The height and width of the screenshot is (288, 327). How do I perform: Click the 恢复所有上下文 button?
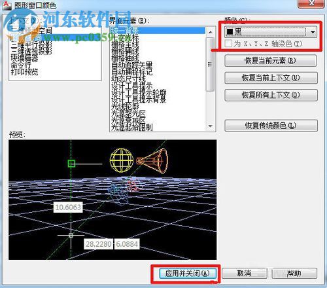[271, 95]
